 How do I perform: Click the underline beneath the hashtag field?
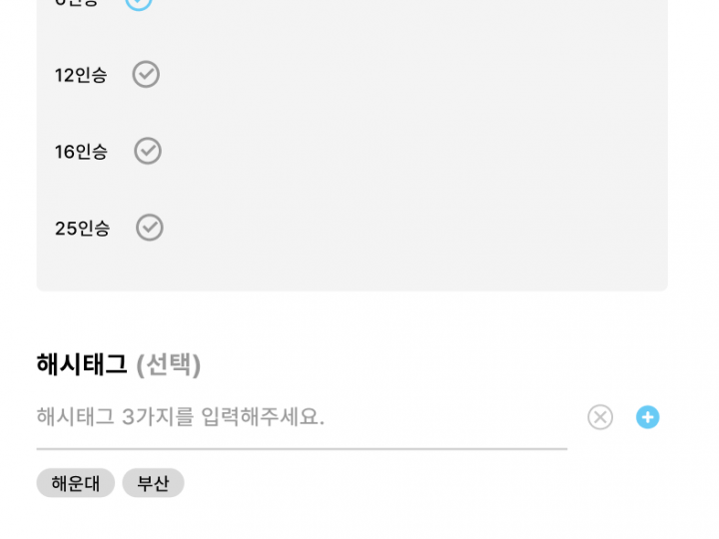(x=302, y=449)
